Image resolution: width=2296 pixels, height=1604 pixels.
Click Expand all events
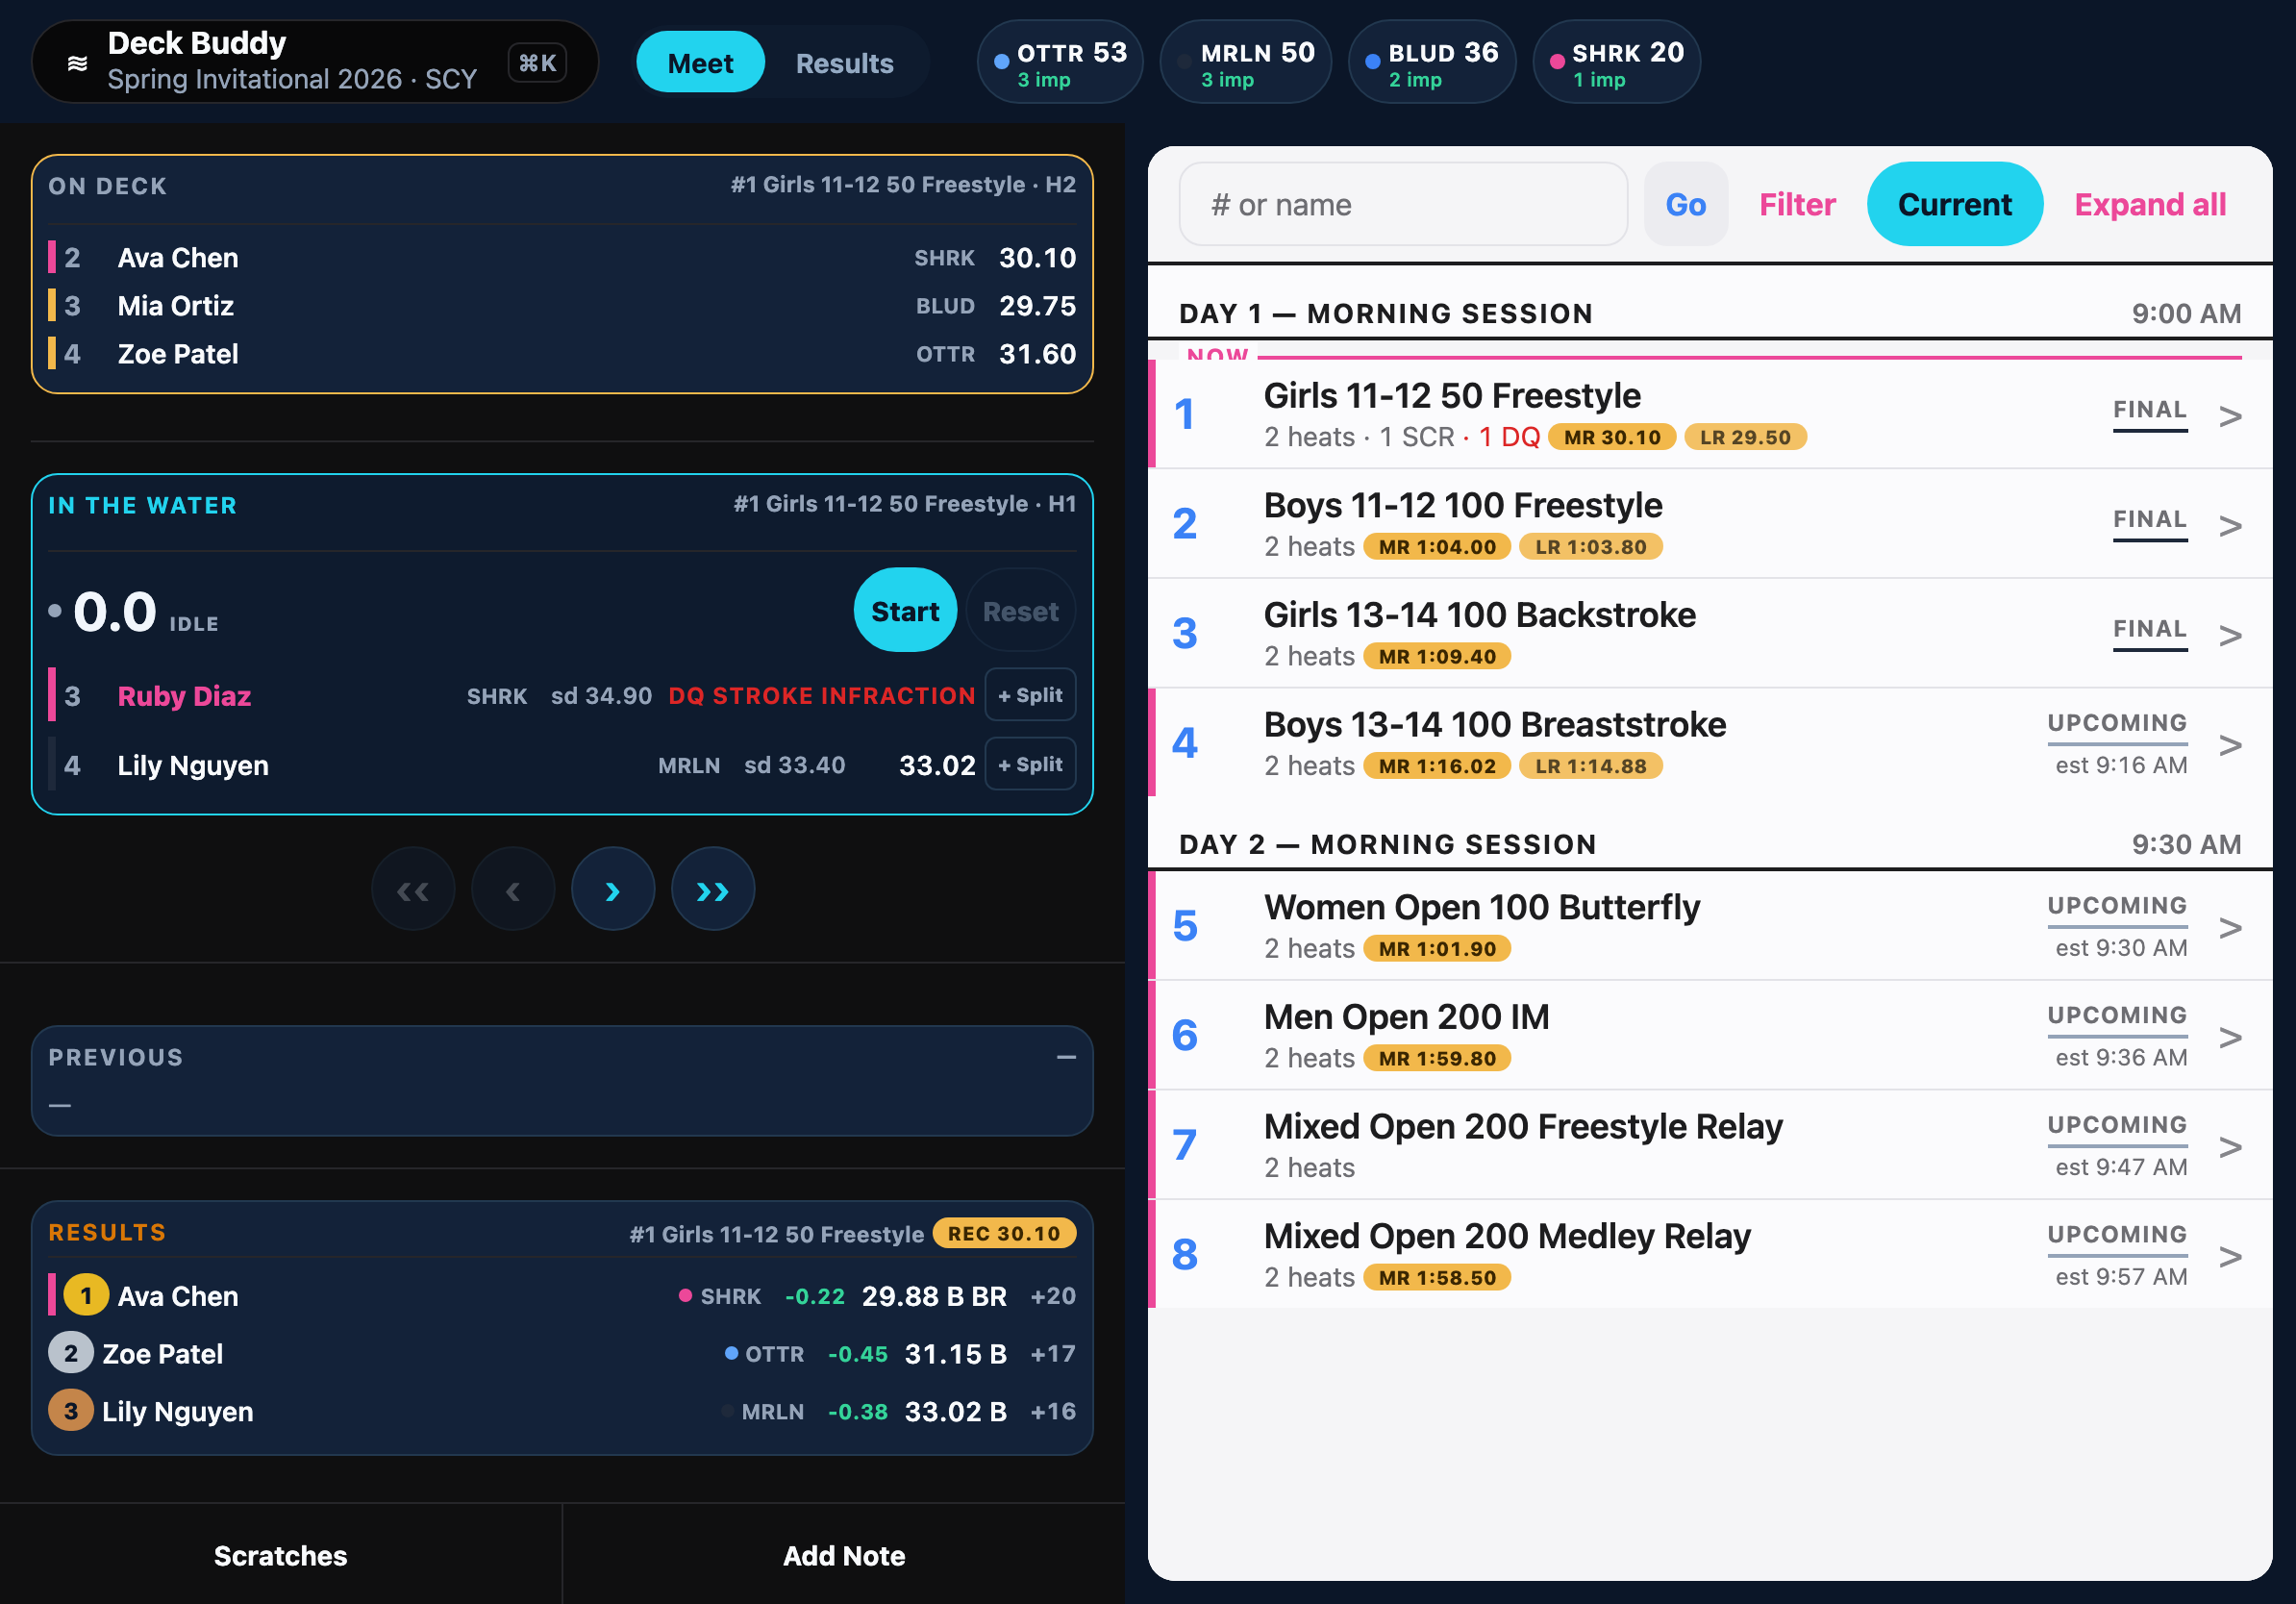[x=2150, y=204]
